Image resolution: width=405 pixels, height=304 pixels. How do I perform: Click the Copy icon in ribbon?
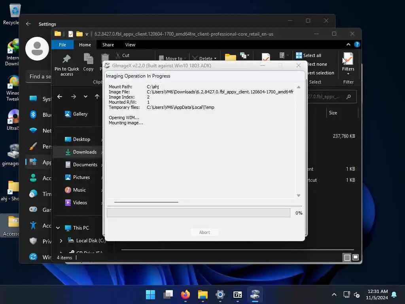(x=88, y=59)
